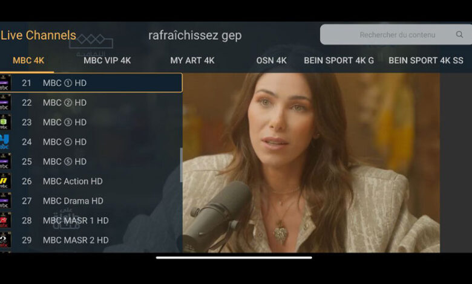The image size is (472, 284).
Task: Click the live video preview
Action: coord(311,163)
